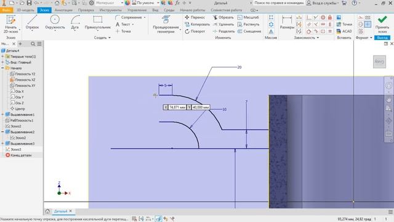
Task: Click rectangular pattern icon in Массив
Action: pos(271,17)
